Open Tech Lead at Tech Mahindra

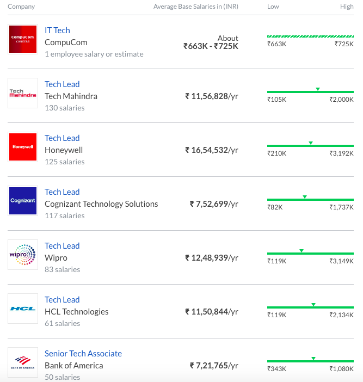pyautogui.click(x=62, y=84)
